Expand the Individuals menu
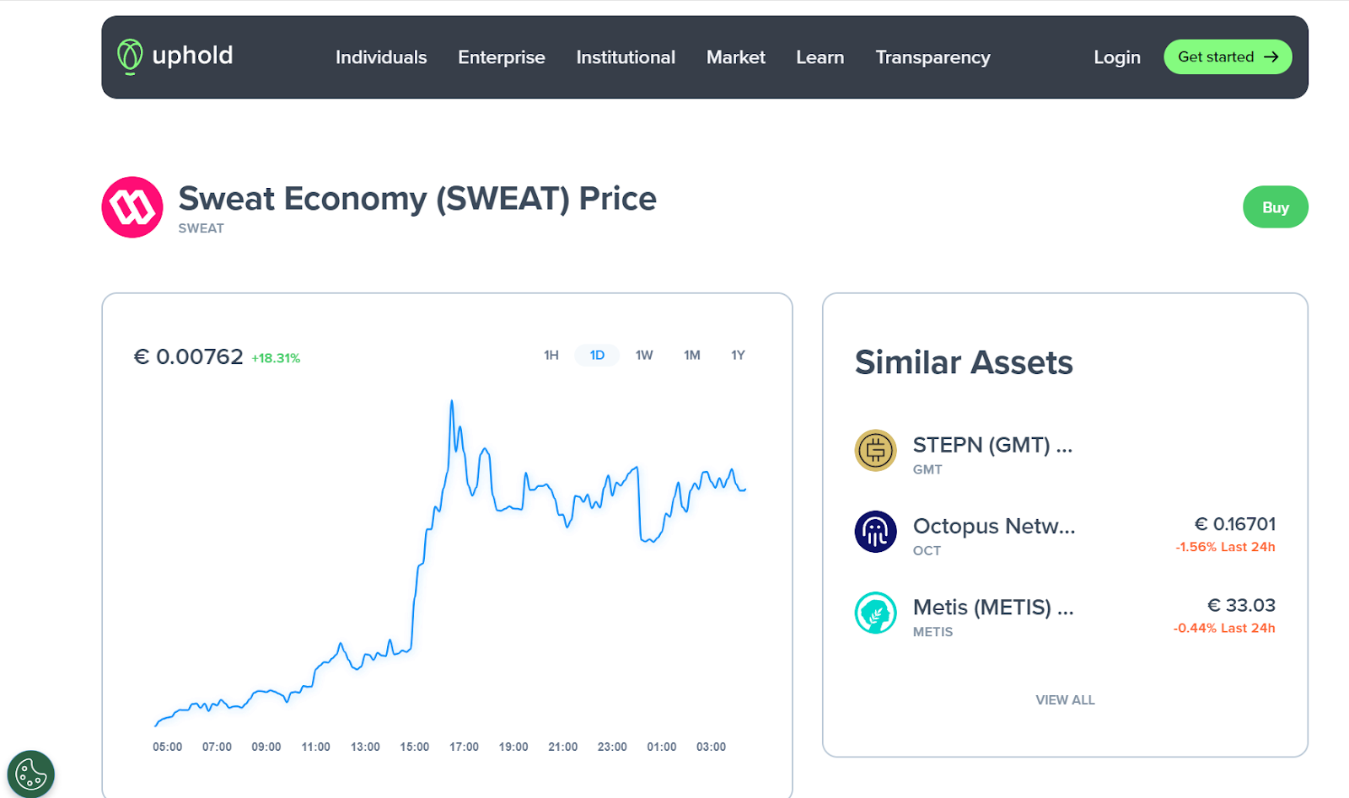 coord(381,57)
